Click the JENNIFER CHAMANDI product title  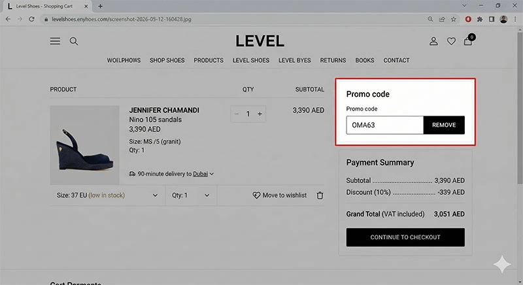click(x=164, y=110)
